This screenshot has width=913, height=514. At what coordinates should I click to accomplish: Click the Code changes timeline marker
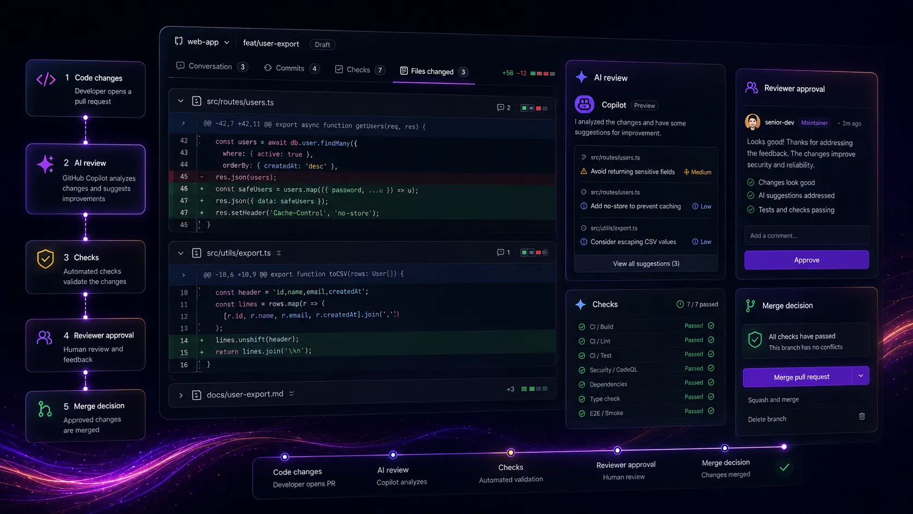[284, 457]
